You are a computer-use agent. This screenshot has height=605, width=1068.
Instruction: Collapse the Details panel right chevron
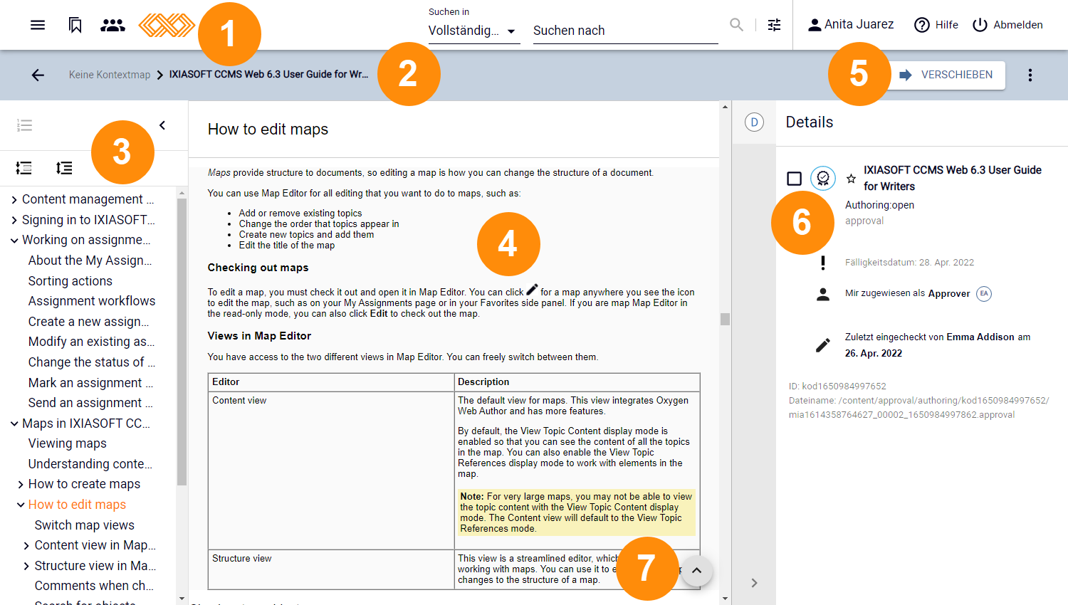[754, 583]
